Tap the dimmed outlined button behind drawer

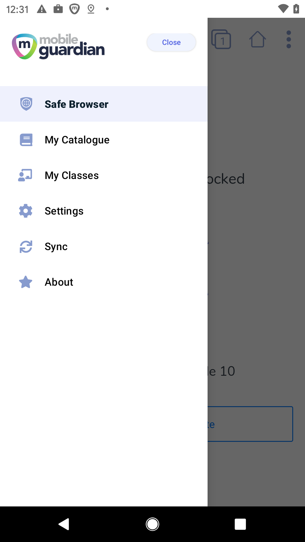click(250, 424)
